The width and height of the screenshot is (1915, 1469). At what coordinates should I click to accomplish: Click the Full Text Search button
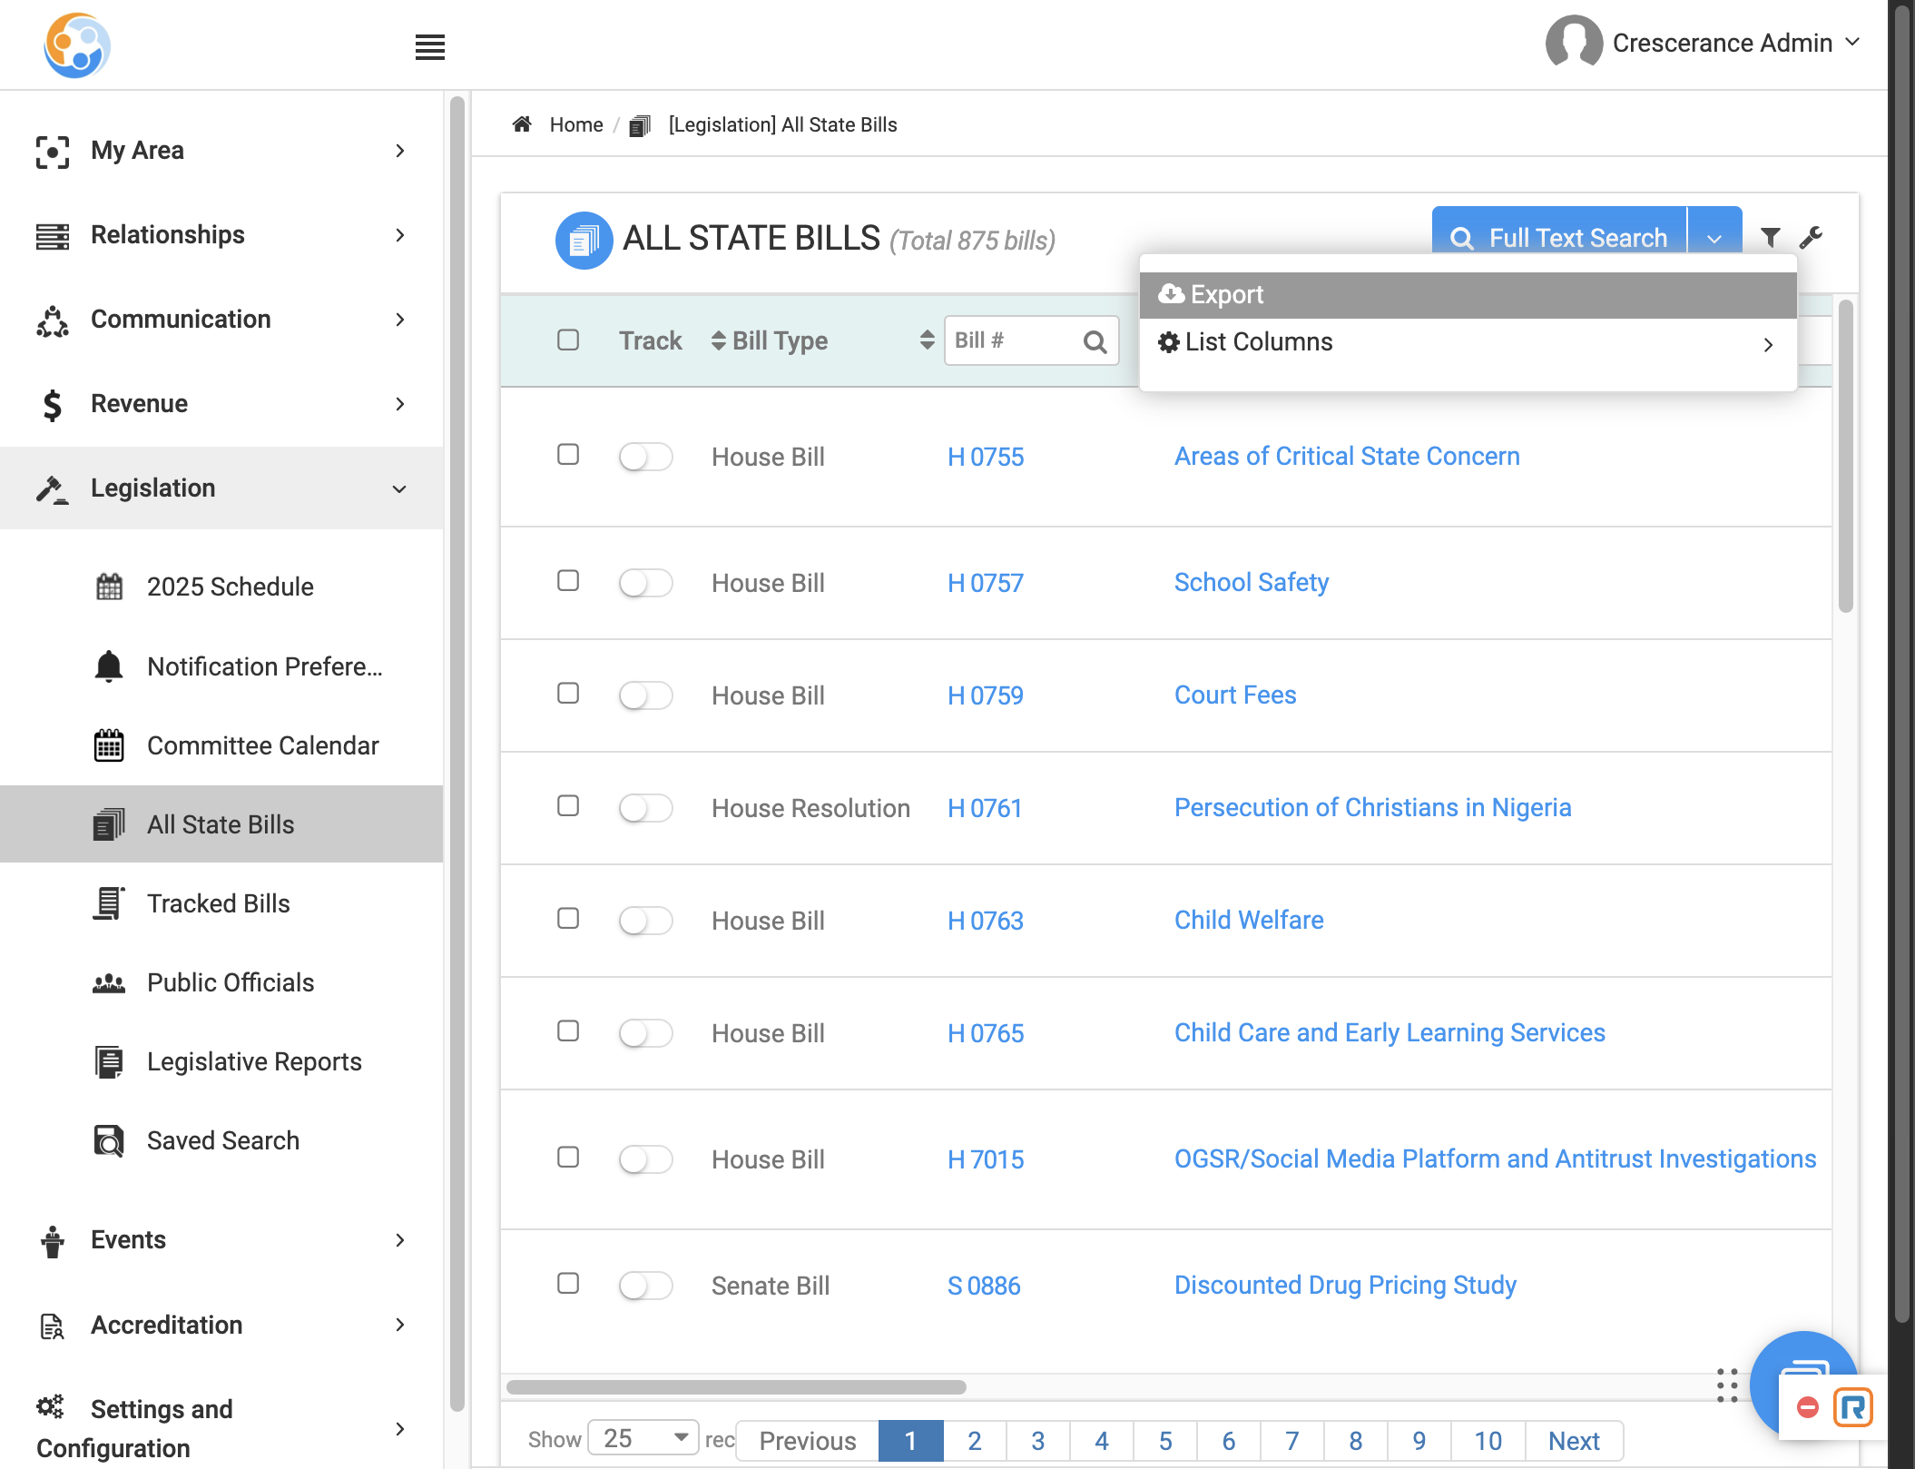click(1559, 238)
